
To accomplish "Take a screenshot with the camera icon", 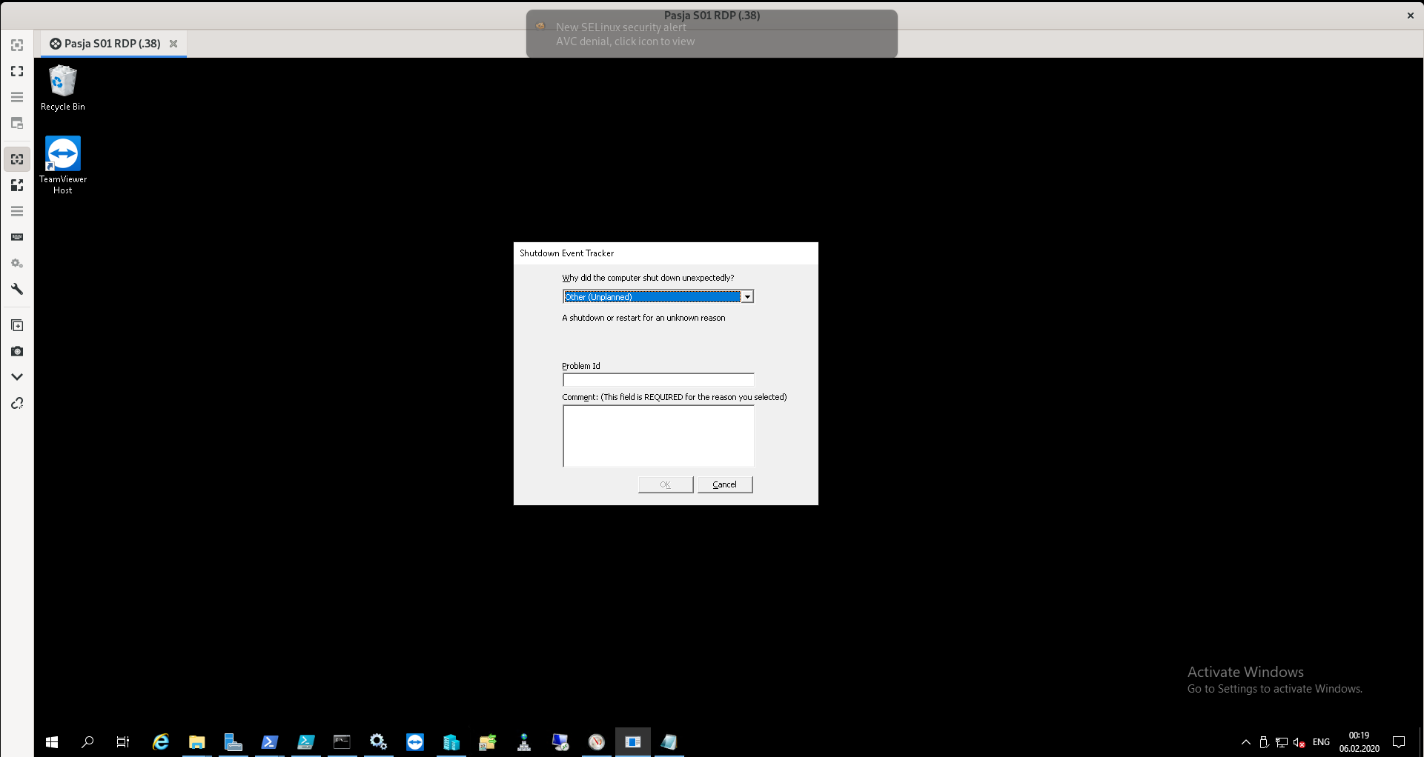I will tap(17, 351).
